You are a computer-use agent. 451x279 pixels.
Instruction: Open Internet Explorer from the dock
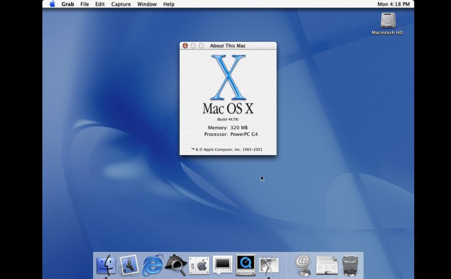pyautogui.click(x=152, y=265)
